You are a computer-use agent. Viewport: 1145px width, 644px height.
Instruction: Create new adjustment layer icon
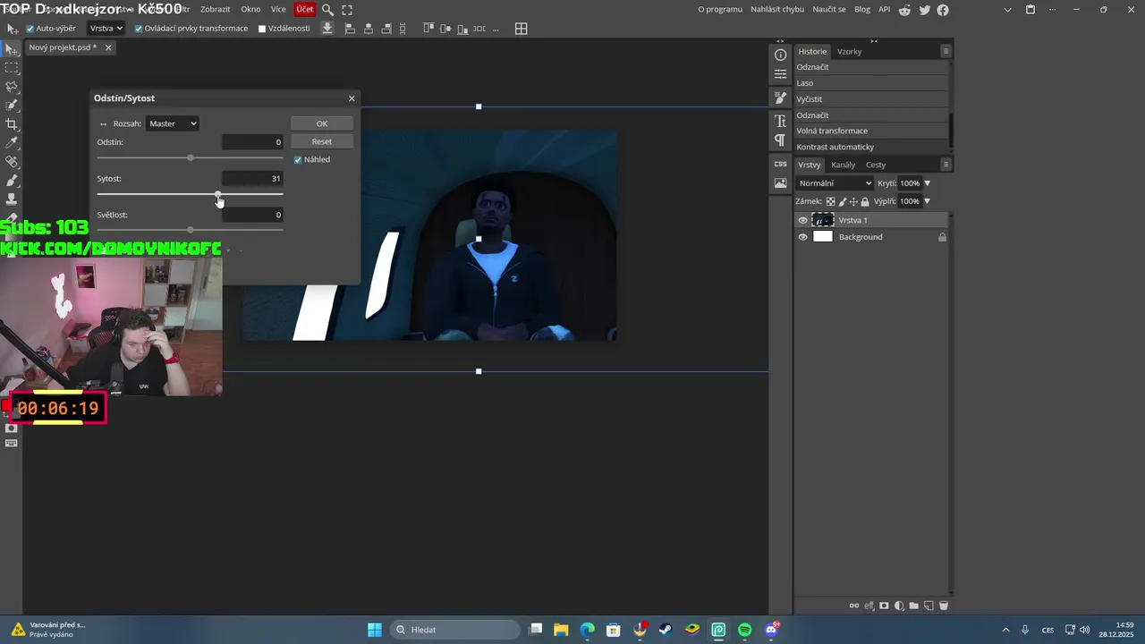point(899,606)
